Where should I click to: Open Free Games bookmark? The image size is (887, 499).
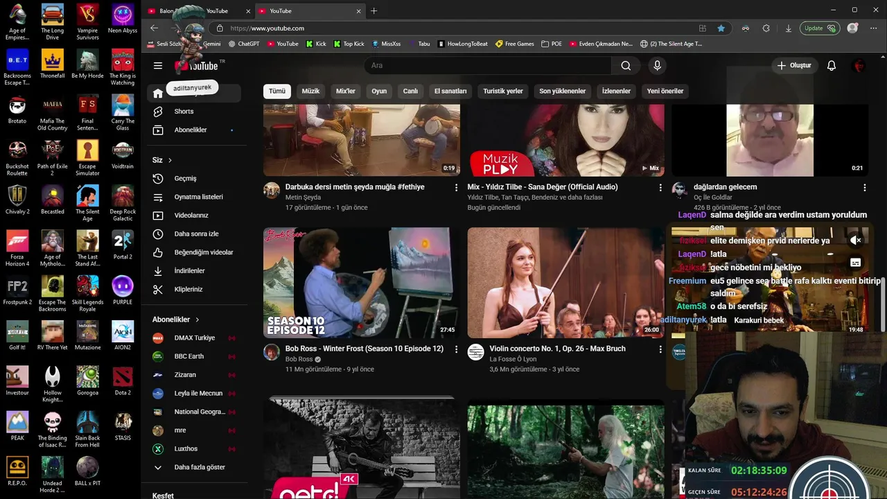click(x=515, y=44)
